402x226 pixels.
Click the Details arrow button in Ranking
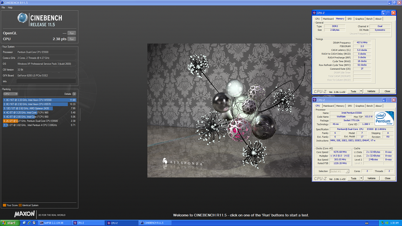74,94
